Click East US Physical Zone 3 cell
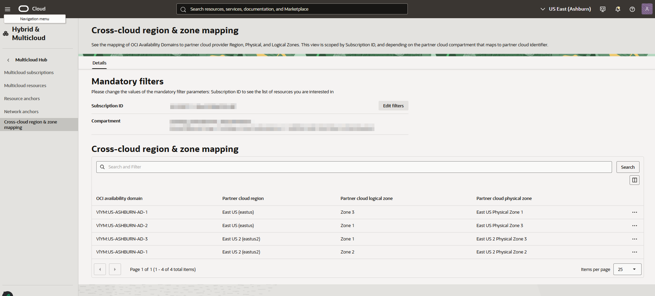655x296 pixels. pyautogui.click(x=500, y=226)
